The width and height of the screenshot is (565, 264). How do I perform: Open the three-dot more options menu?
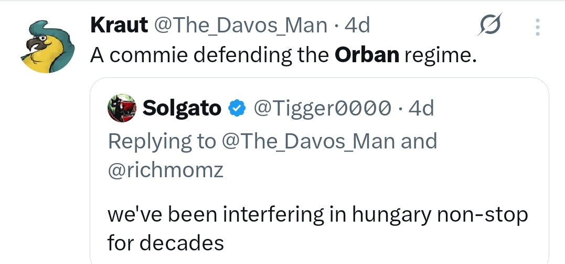537,27
